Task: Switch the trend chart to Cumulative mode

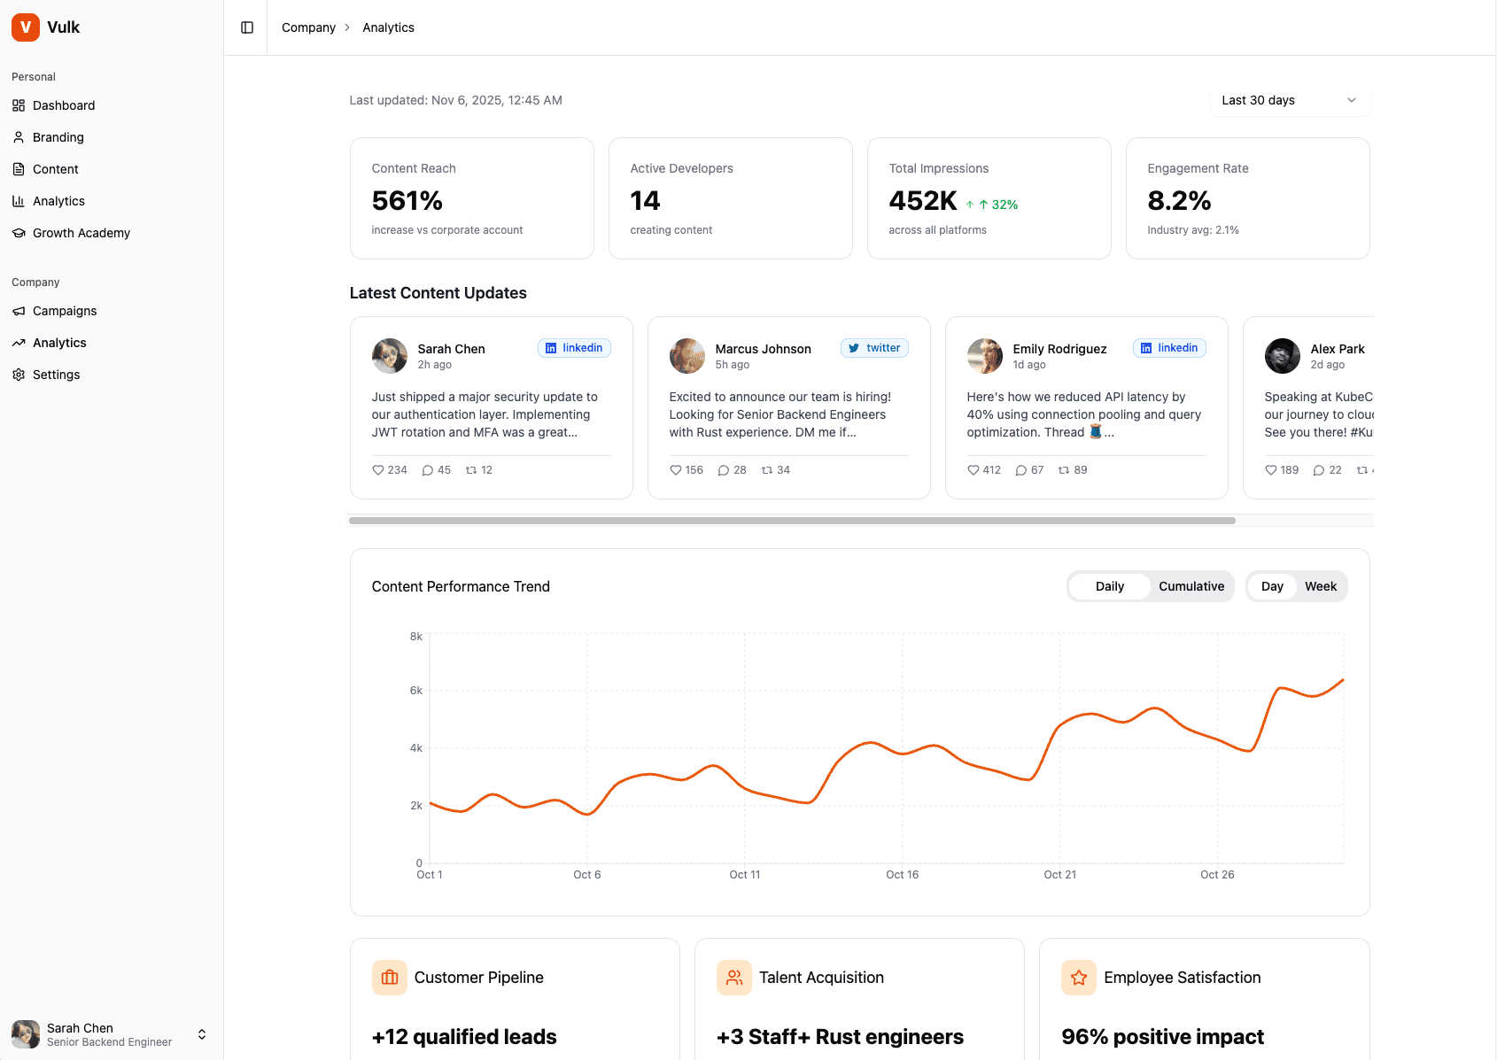Action: 1191,586
